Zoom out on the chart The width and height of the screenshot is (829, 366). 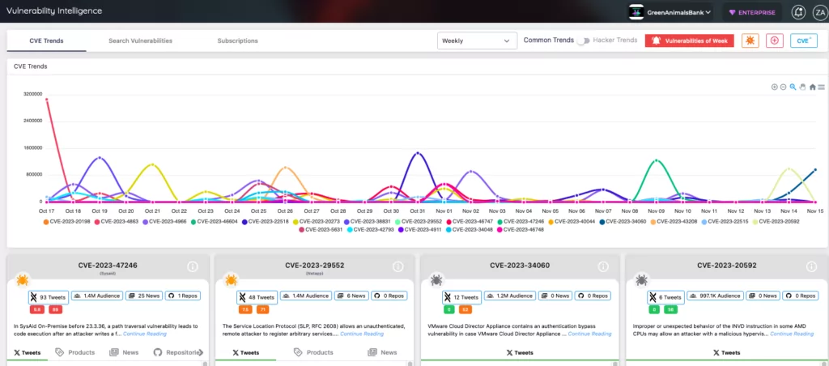784,87
